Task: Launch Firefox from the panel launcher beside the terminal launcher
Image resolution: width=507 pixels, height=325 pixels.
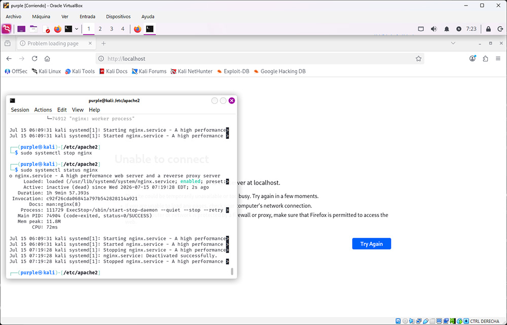Action: point(58,29)
